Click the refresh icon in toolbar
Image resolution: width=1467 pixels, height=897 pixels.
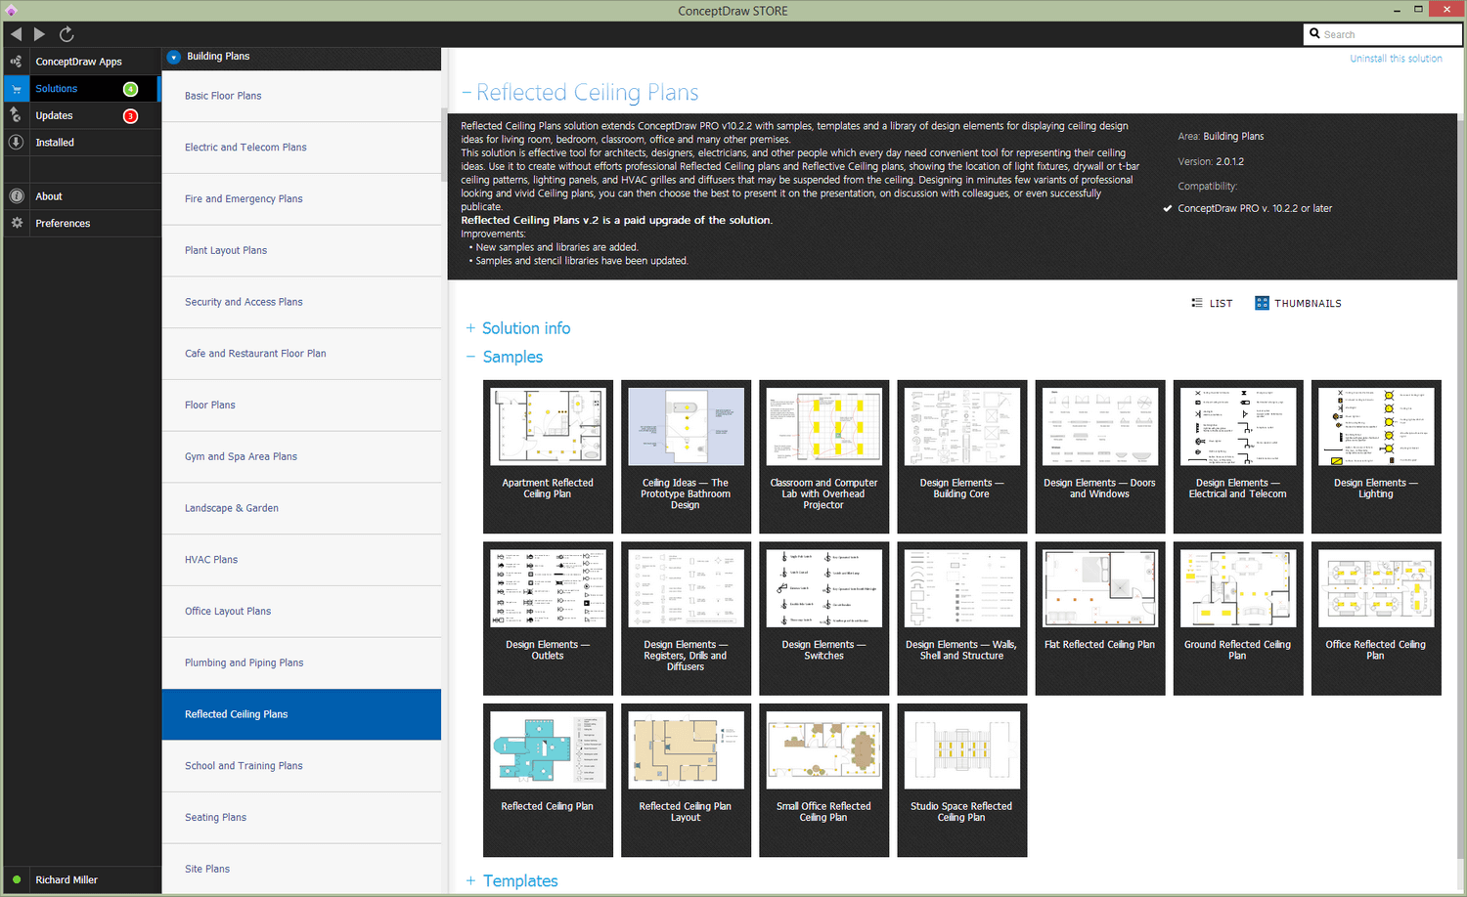pyautogui.click(x=67, y=34)
